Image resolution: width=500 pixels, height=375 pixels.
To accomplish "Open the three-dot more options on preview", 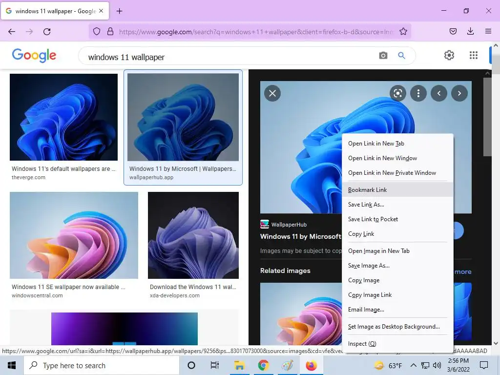I will click(x=418, y=93).
